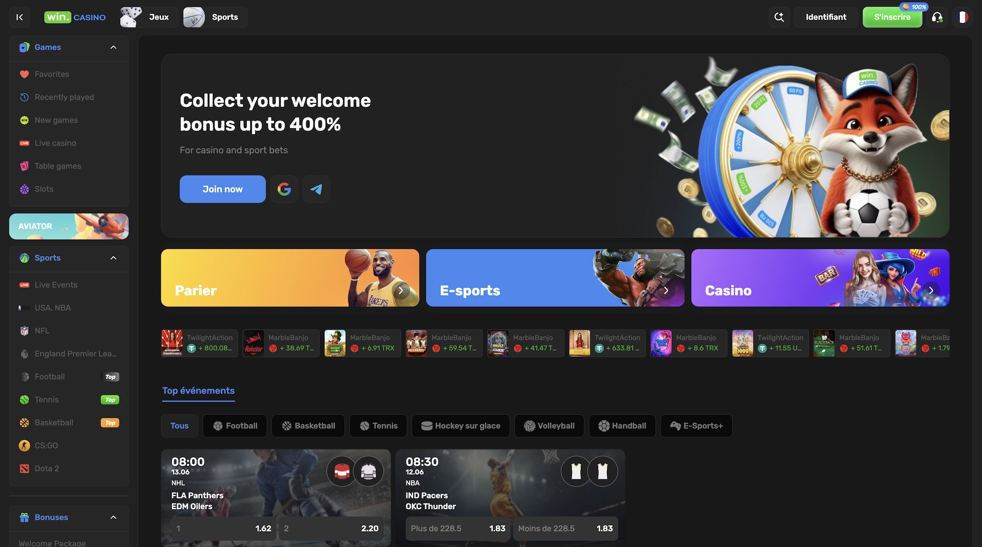Open the Slots category
The image size is (982, 547).
coord(43,189)
